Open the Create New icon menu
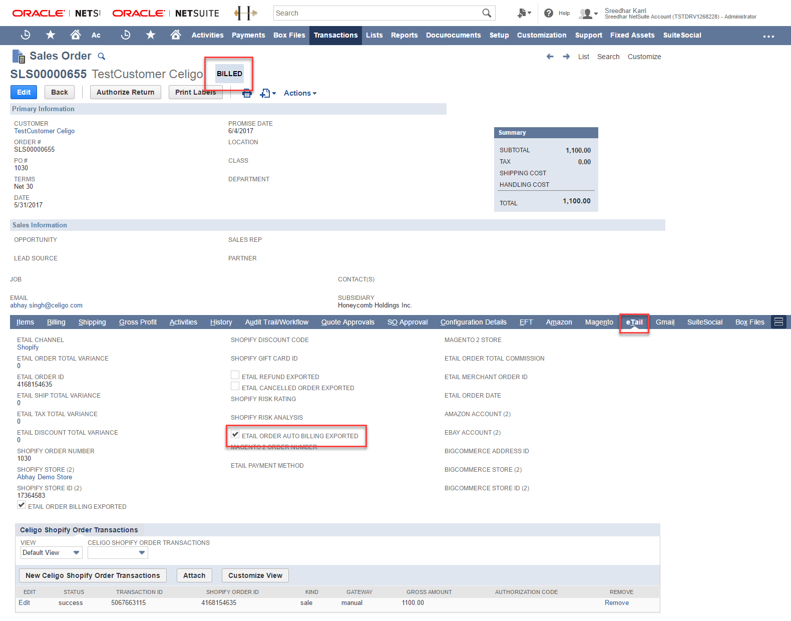Image resolution: width=791 pixels, height=621 pixels. [x=524, y=13]
